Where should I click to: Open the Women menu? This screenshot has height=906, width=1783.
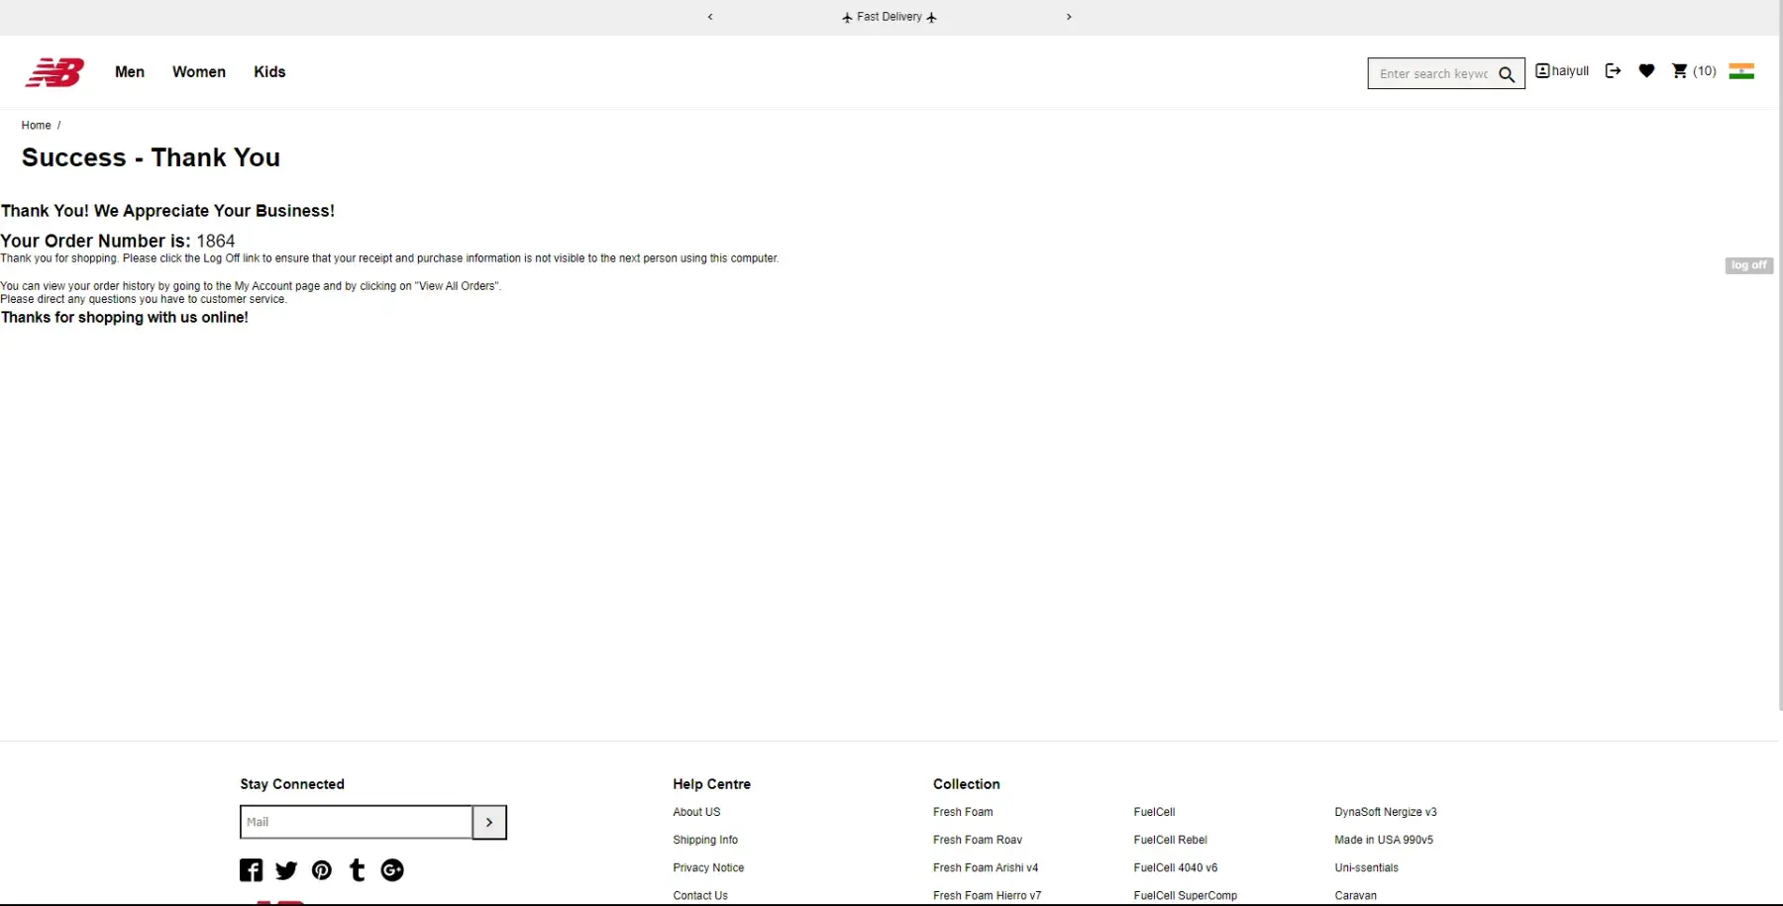[x=199, y=72]
